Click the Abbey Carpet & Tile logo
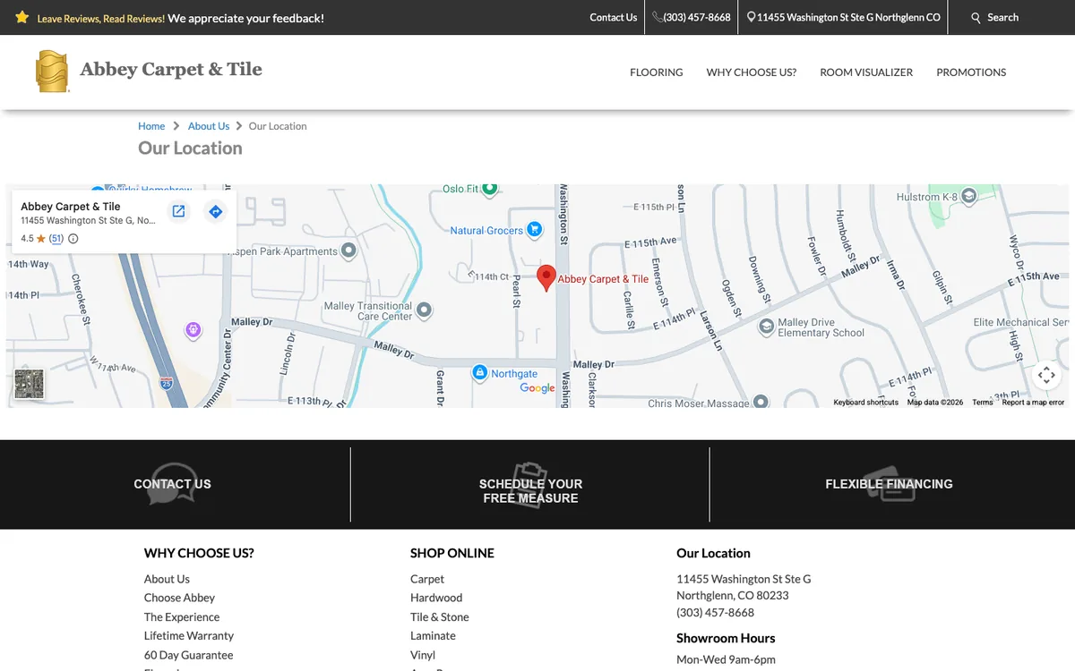 pyautogui.click(x=149, y=71)
